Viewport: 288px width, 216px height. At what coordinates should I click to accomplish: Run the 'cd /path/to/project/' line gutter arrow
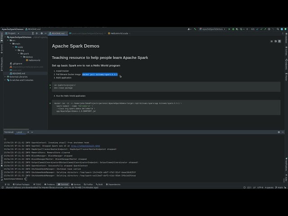(x=50, y=85)
